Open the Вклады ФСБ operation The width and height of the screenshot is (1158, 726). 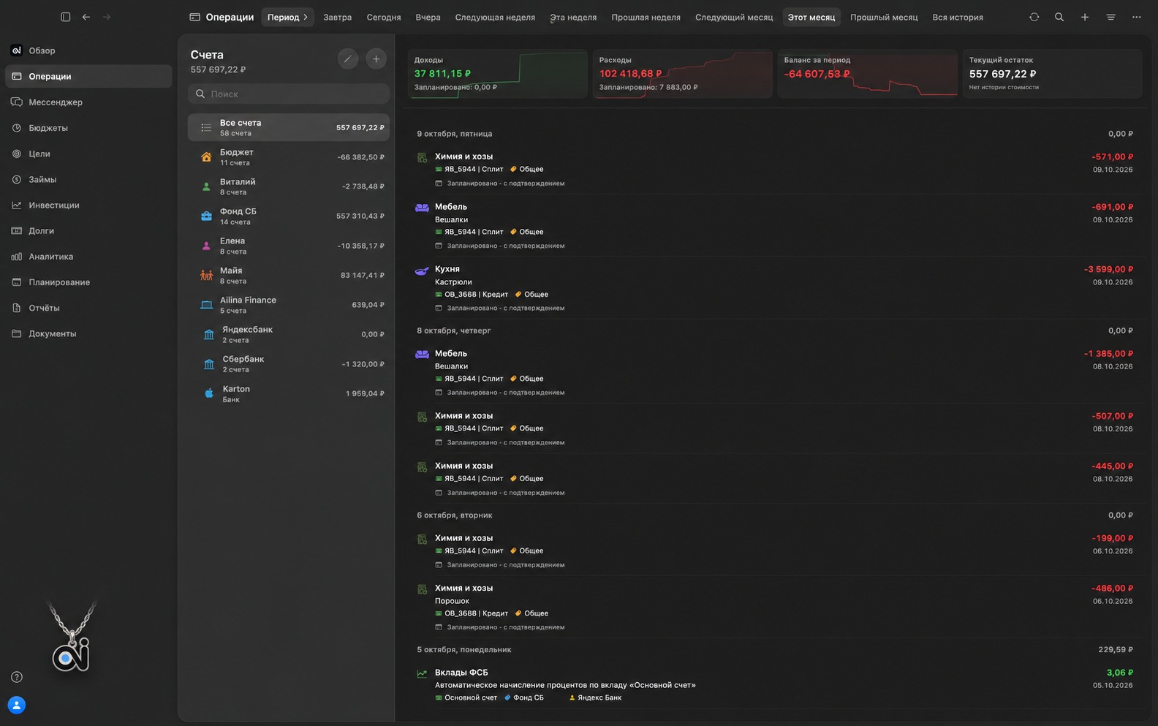point(775,685)
